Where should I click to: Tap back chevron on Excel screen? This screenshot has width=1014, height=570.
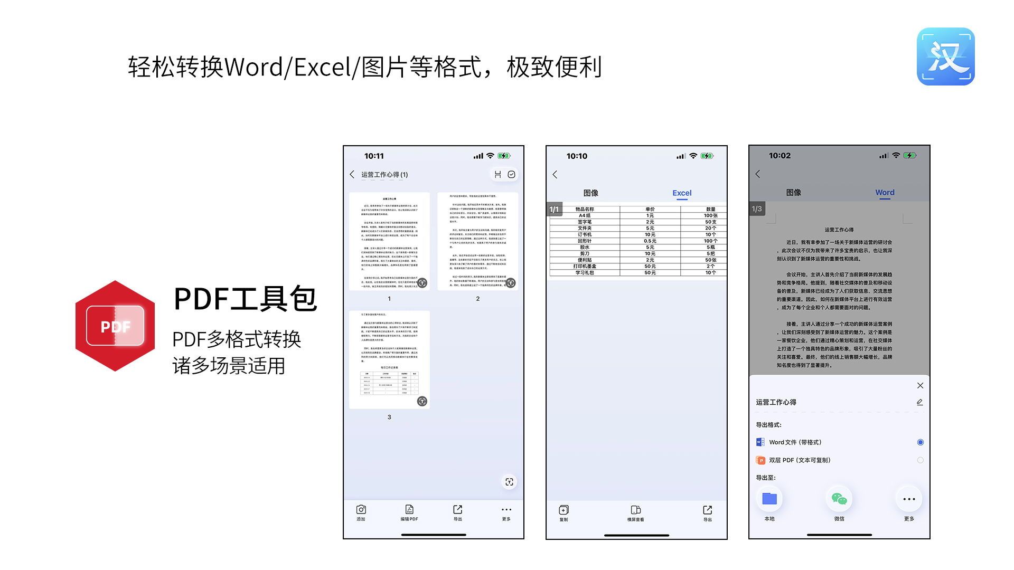tap(555, 175)
